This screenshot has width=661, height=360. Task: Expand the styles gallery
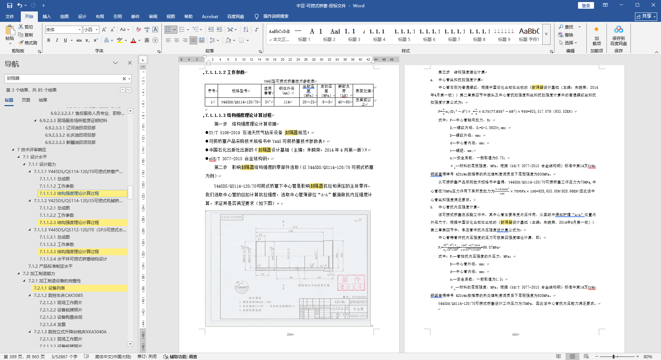[x=546, y=34]
